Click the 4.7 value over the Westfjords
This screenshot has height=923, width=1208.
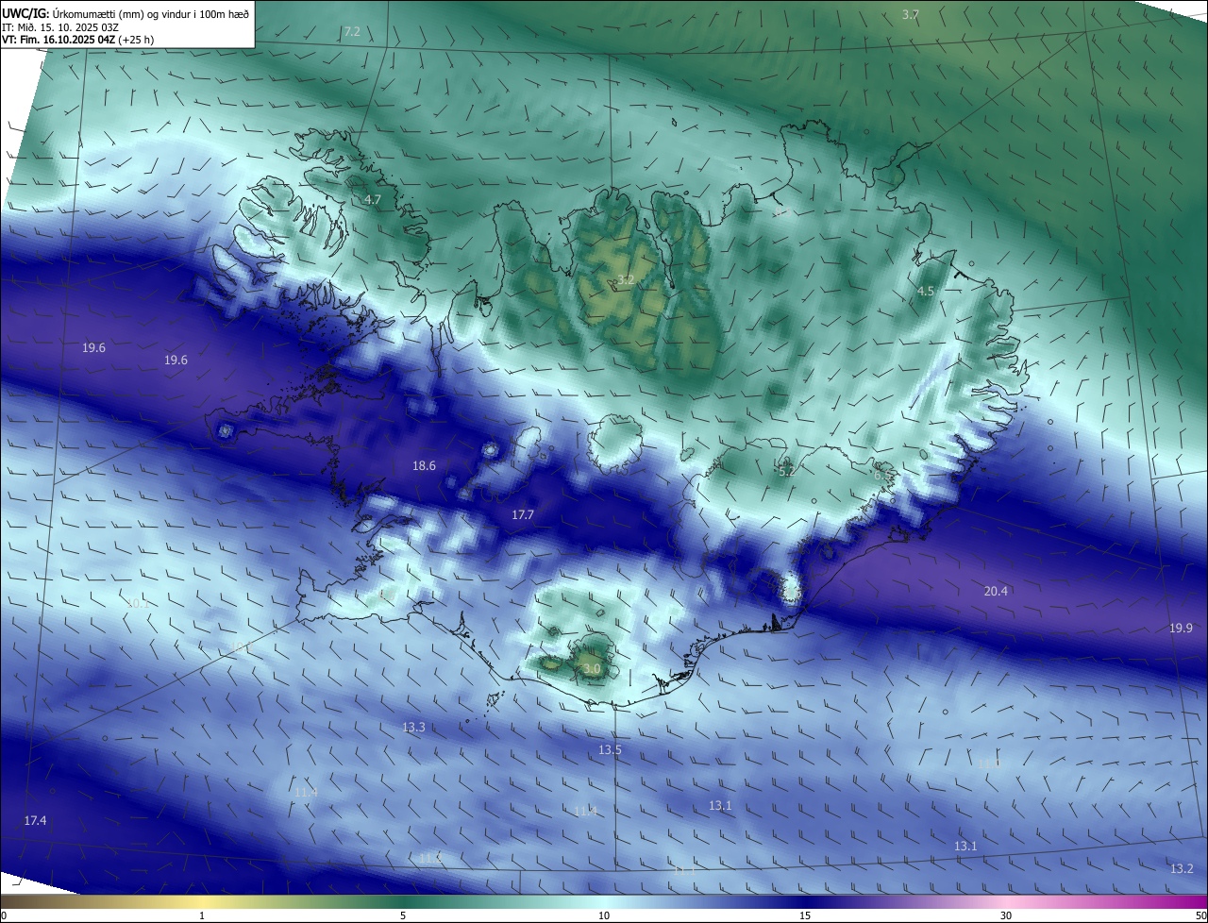pos(373,200)
